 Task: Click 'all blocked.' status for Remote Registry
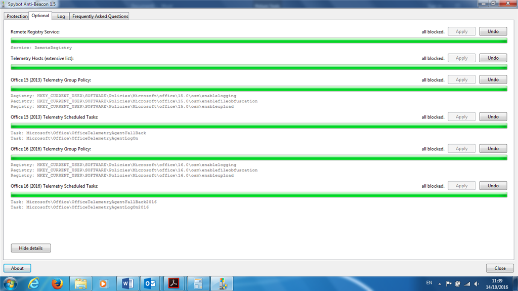(433, 32)
